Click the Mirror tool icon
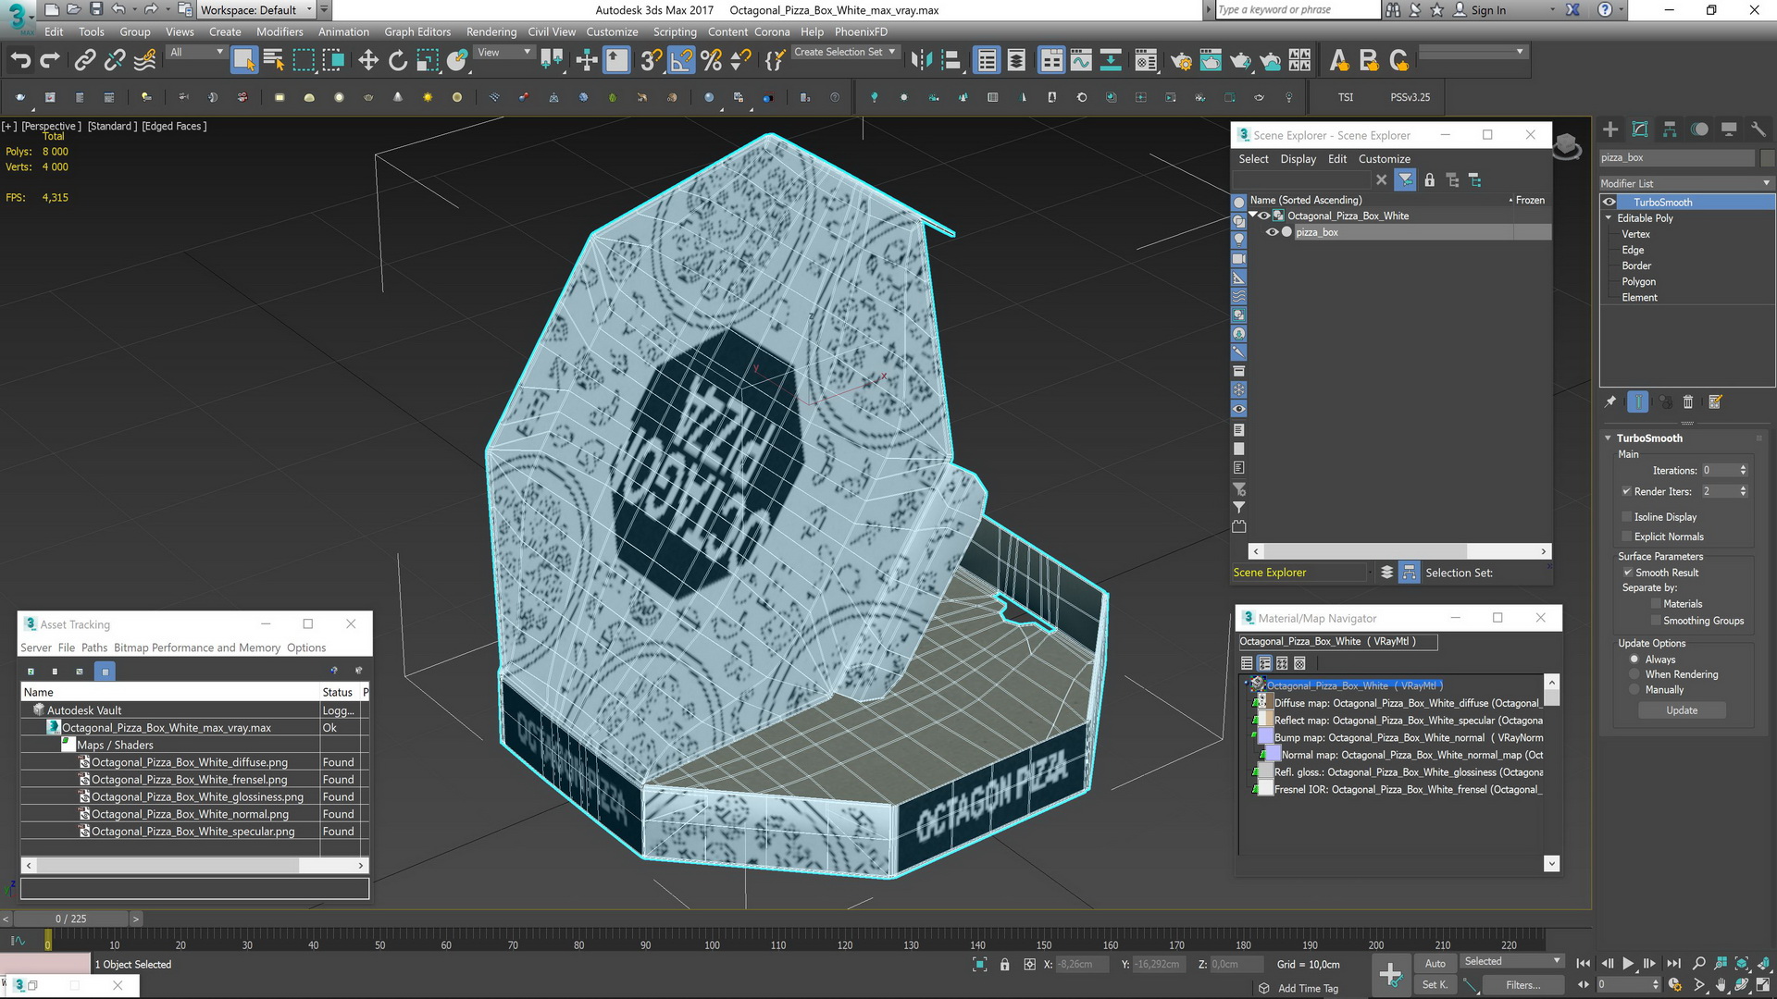 [921, 61]
